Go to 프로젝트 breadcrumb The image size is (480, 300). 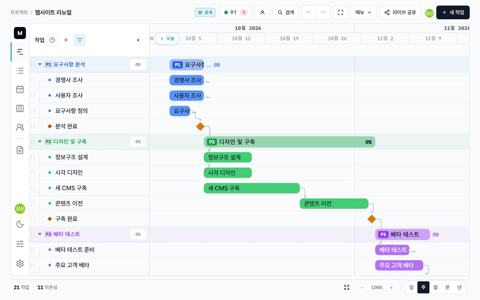19,12
